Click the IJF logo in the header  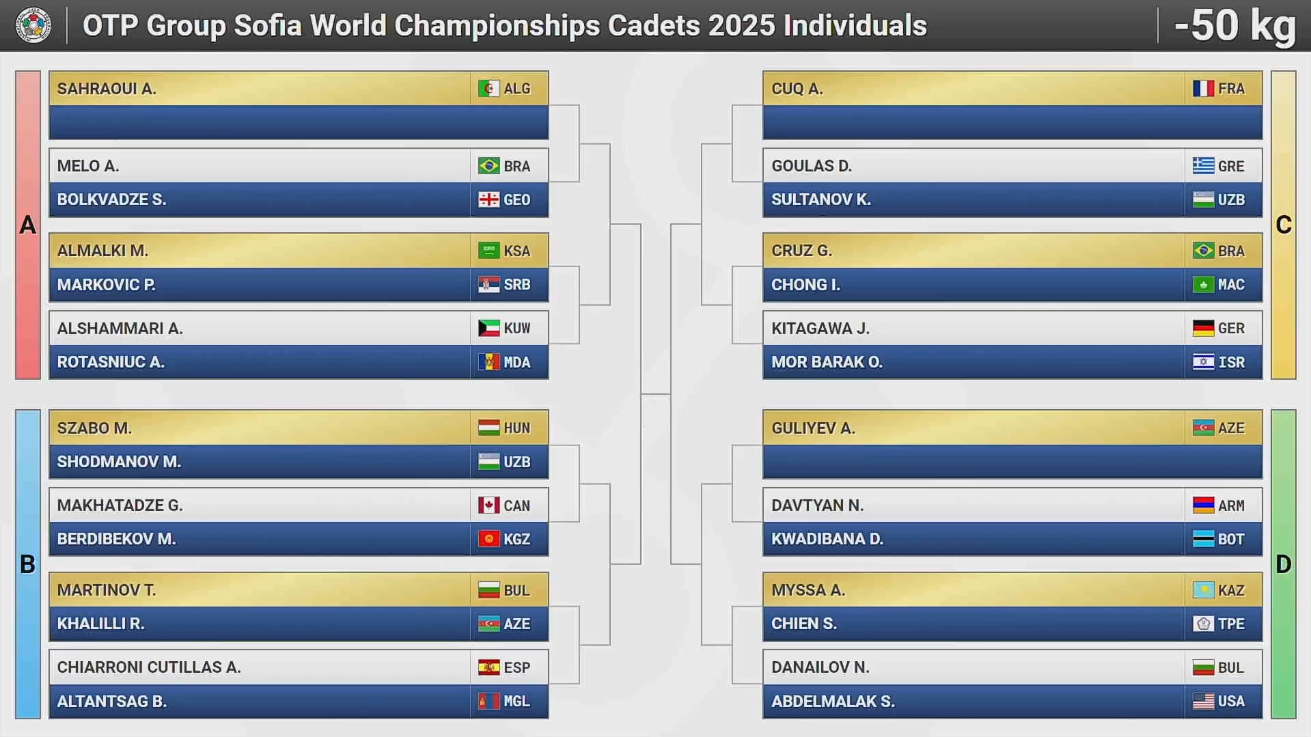coord(33,26)
